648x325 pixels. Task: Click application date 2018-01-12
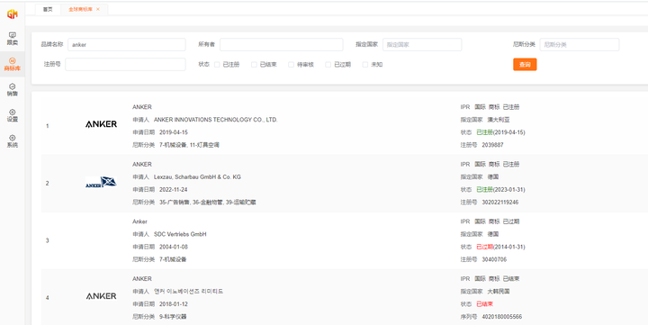(174, 304)
